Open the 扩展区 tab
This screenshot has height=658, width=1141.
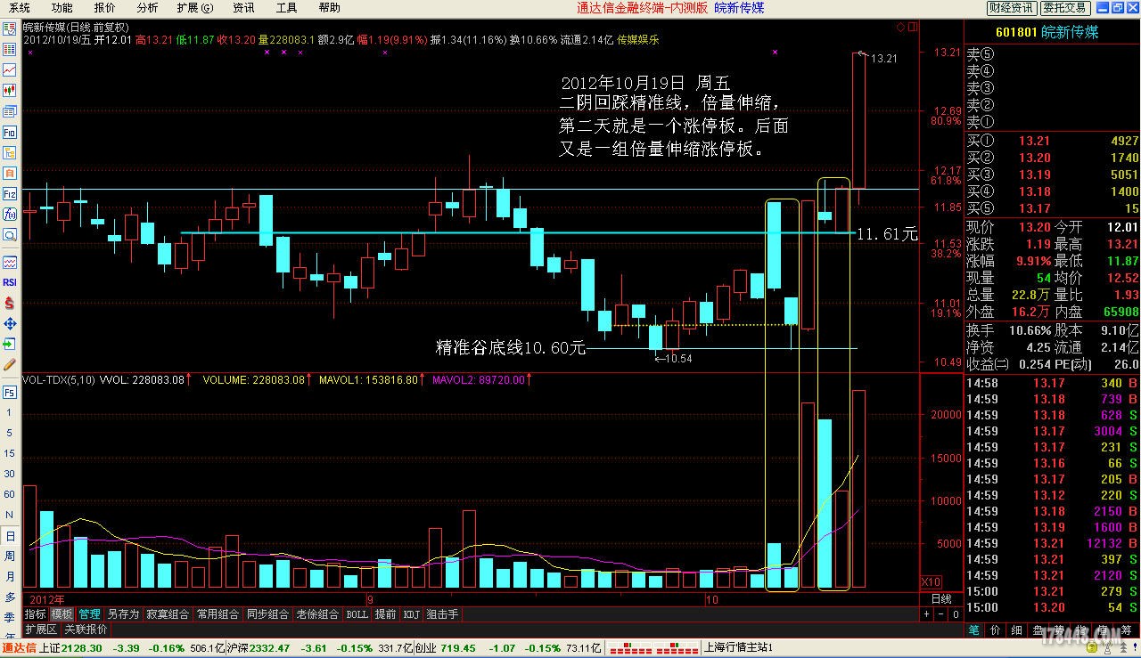[x=41, y=629]
